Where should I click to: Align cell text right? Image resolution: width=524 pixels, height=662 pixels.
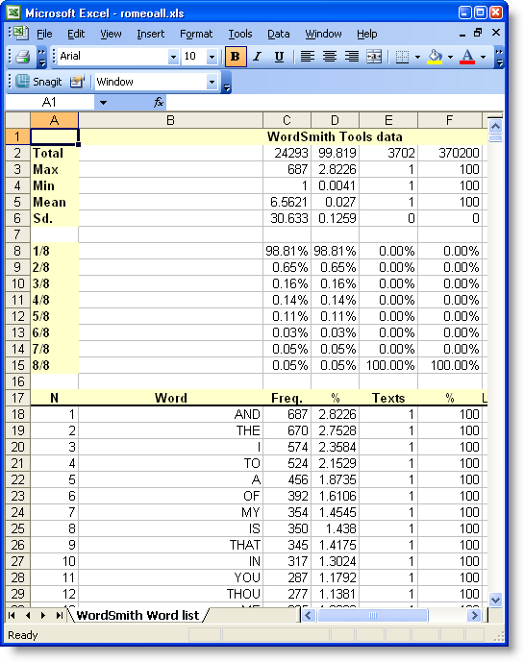point(352,57)
